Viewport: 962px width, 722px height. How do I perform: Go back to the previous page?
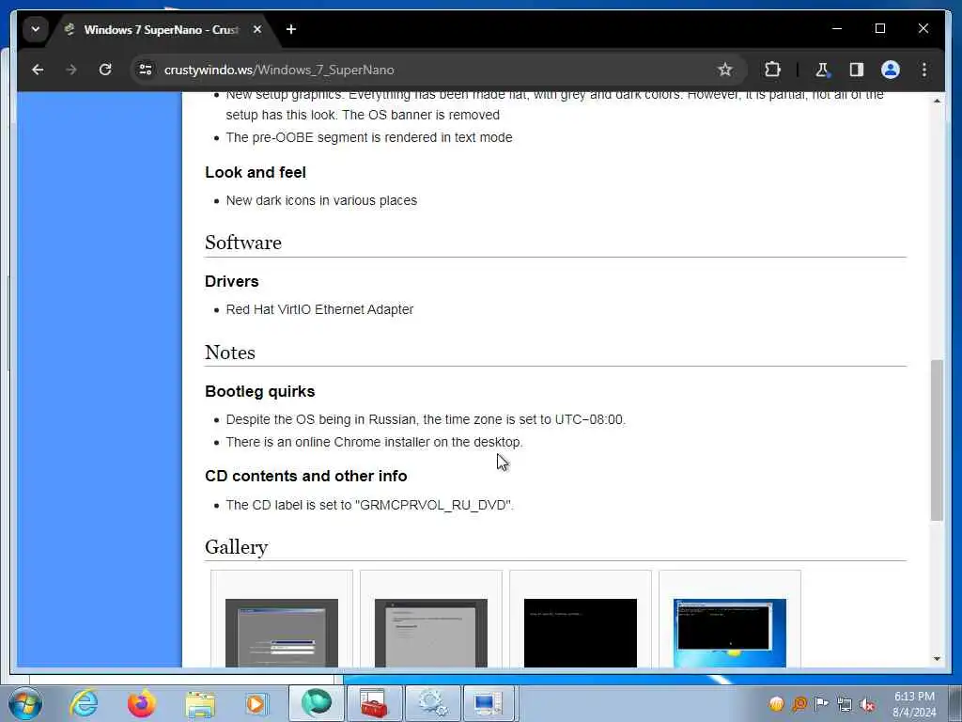(x=38, y=70)
